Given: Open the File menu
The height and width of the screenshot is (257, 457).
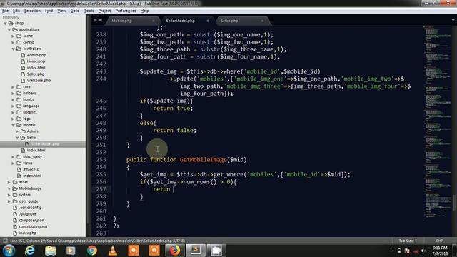Looking at the screenshot, I should click(5, 11).
